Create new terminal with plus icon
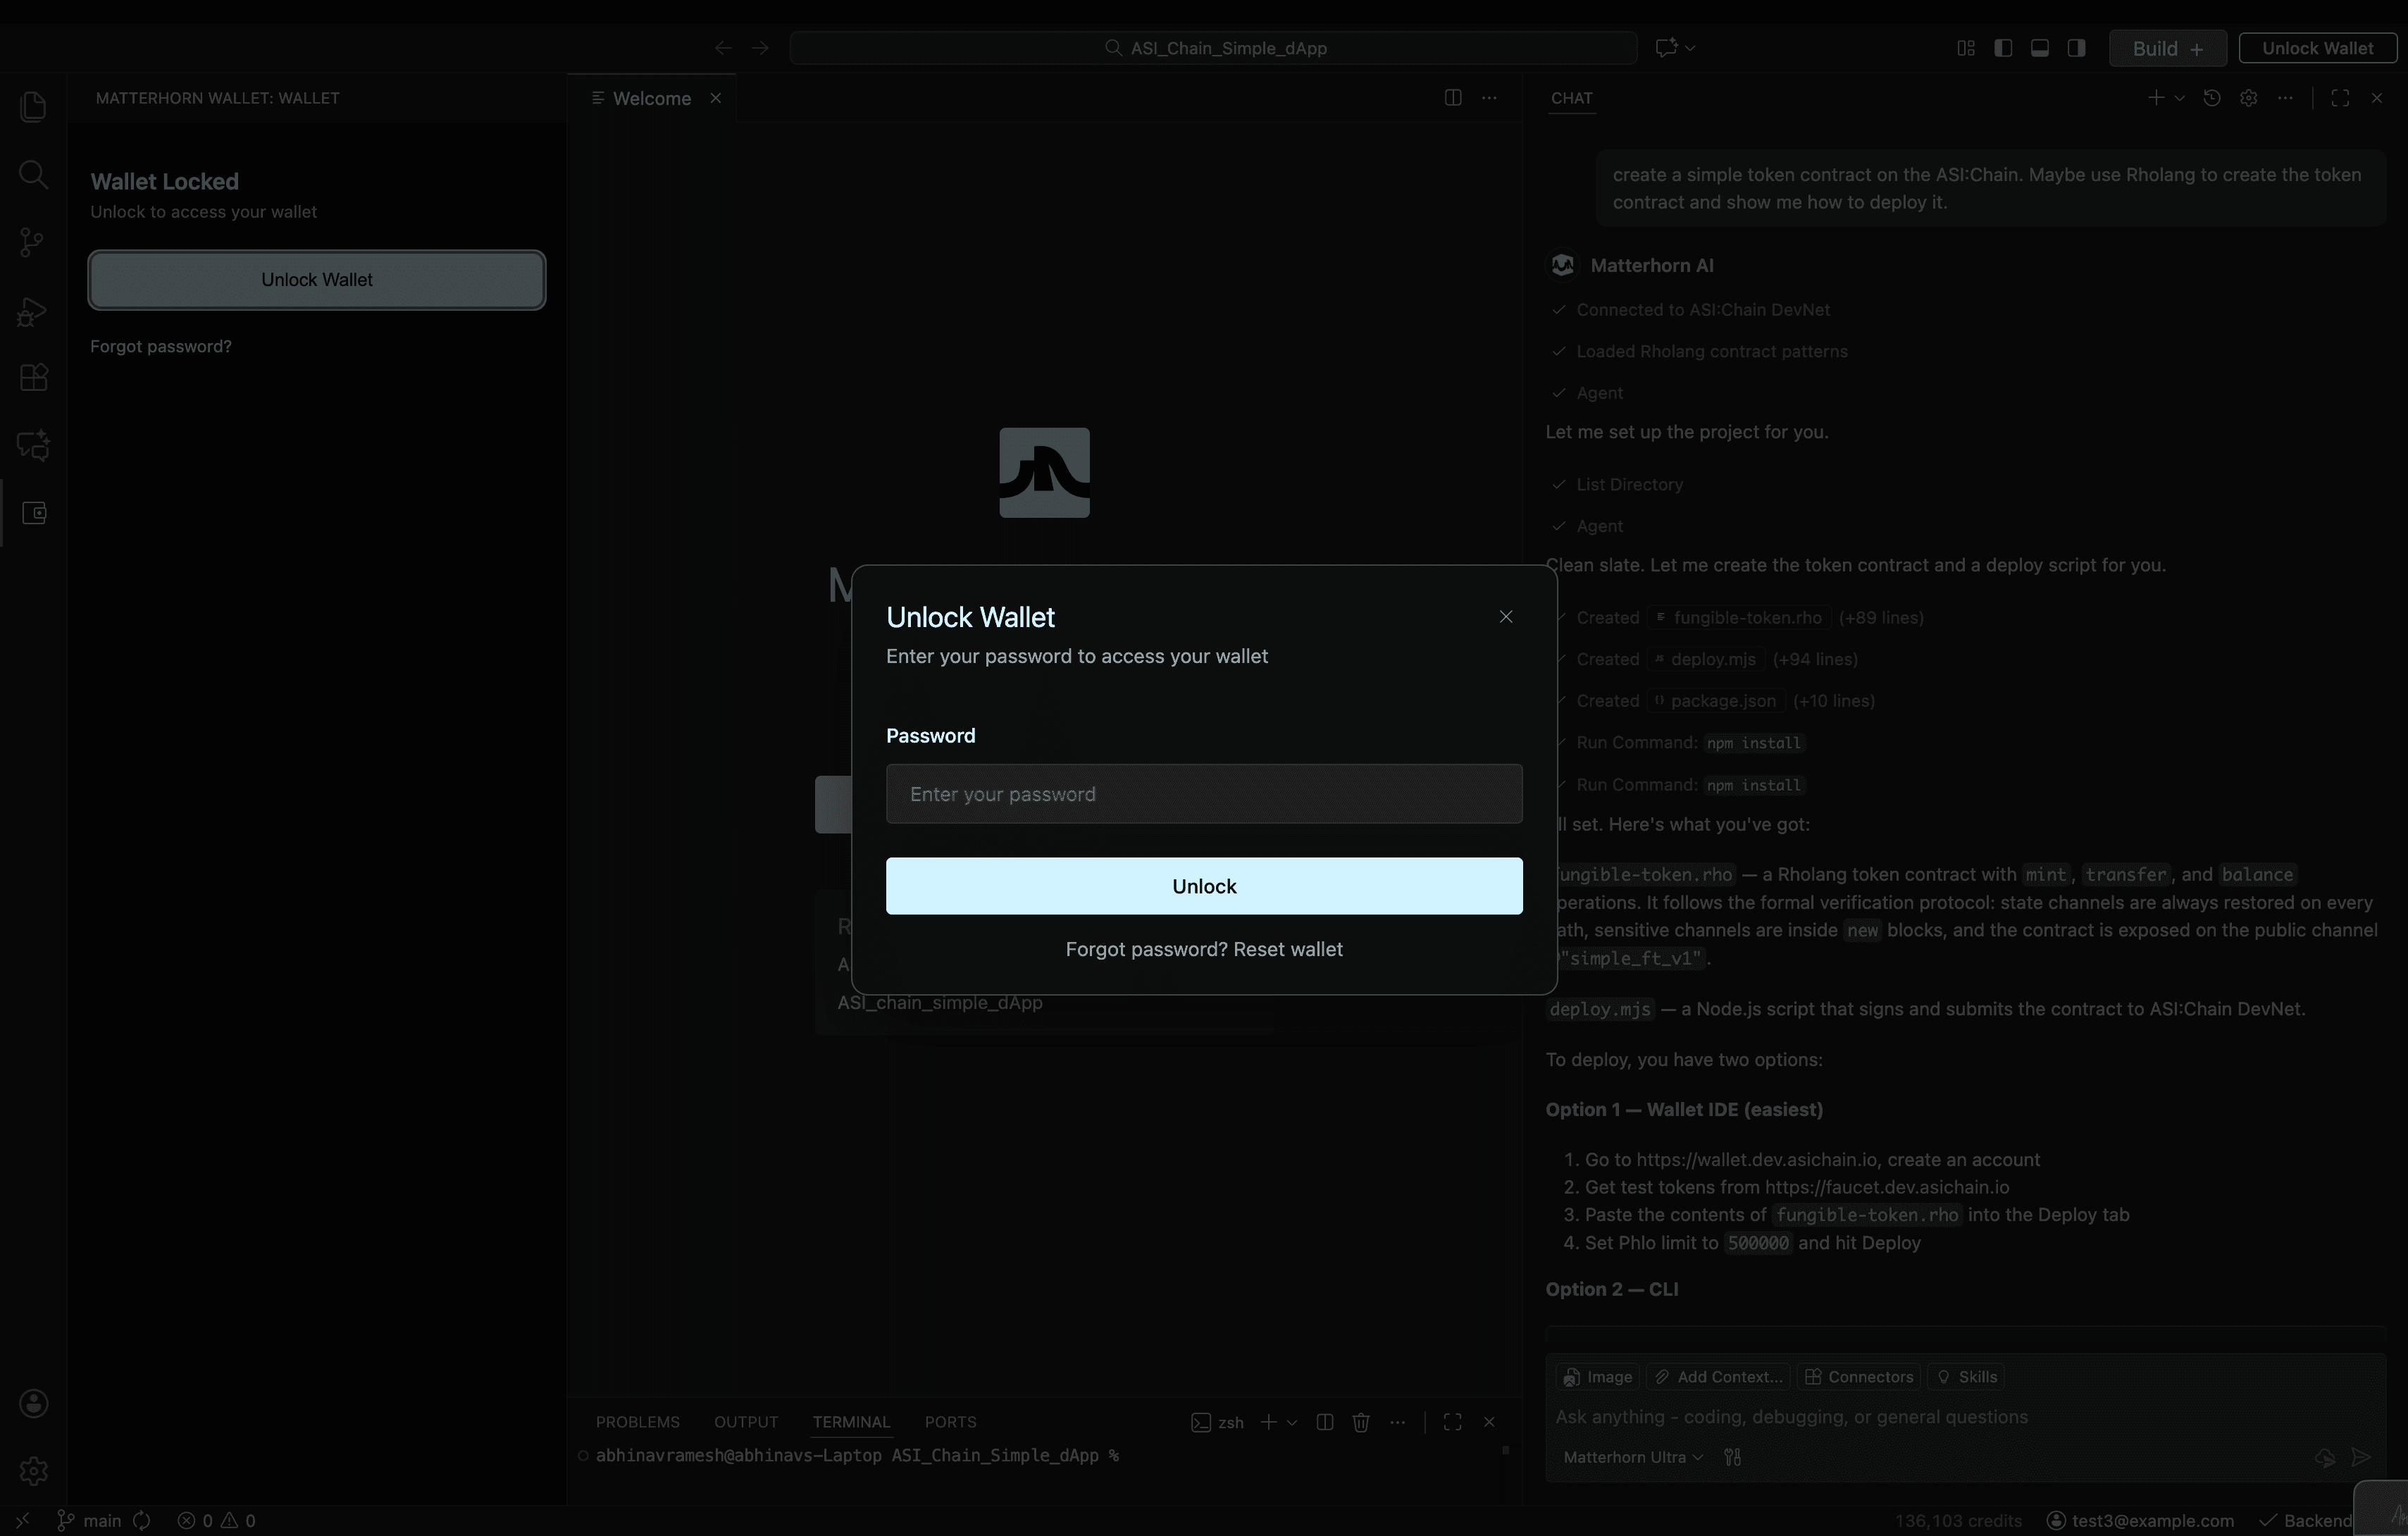 point(1269,1422)
